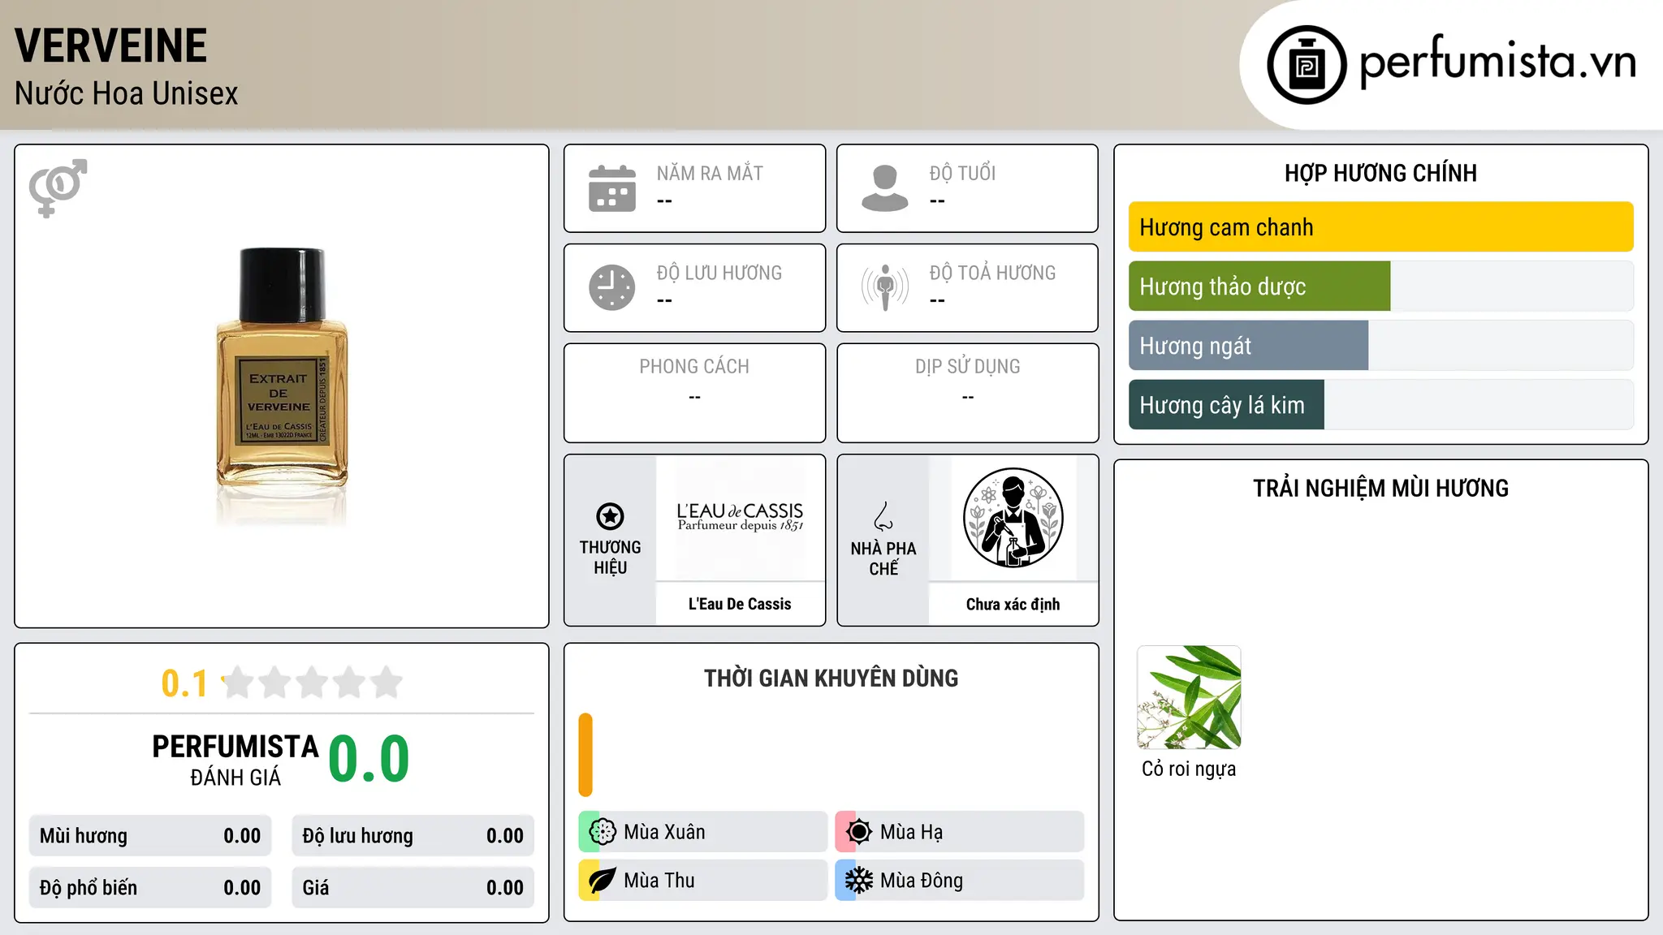Click the Phong cách info card
Viewport: 1663px width, 935px height.
pos(694,393)
